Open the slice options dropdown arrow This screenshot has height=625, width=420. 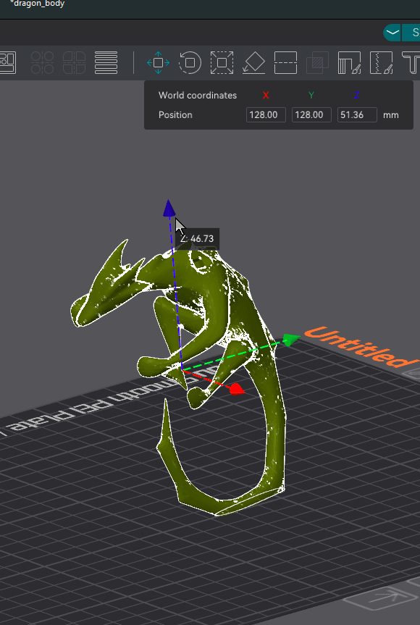[392, 33]
